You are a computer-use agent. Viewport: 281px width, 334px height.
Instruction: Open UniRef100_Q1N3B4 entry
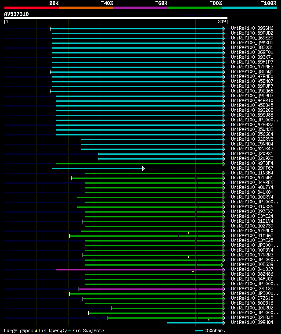(252, 173)
